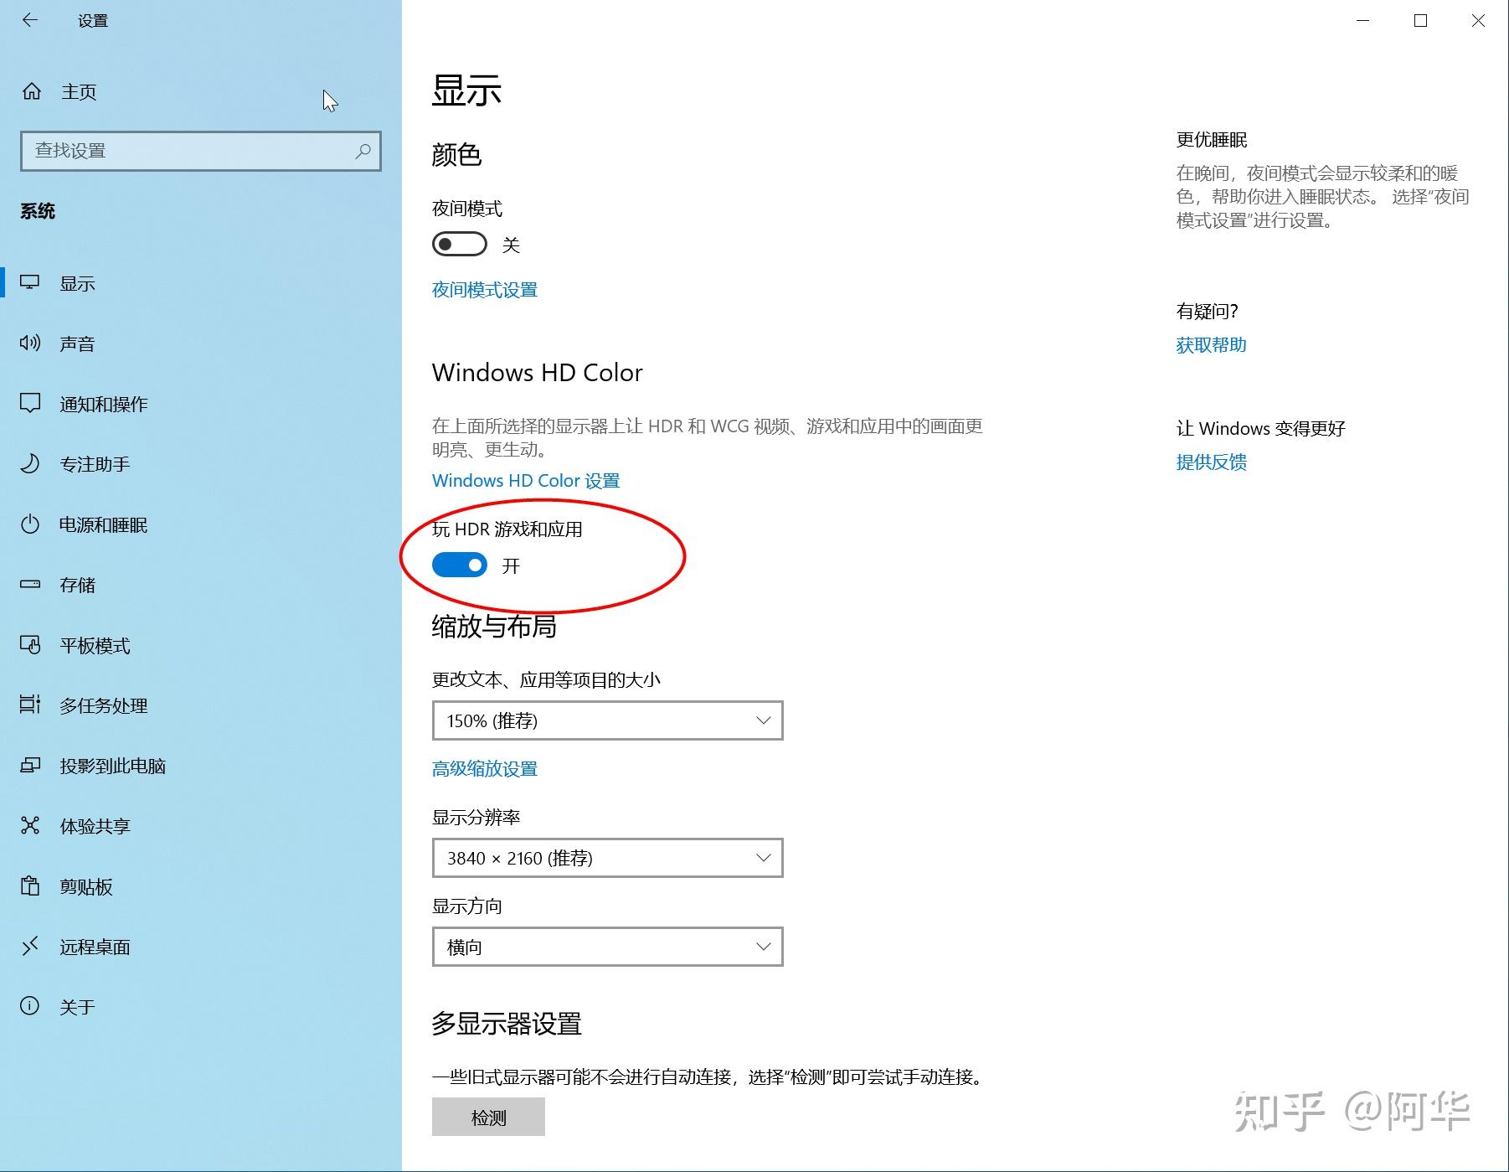Click the 获取帮助 link
The image size is (1509, 1172).
click(x=1211, y=345)
